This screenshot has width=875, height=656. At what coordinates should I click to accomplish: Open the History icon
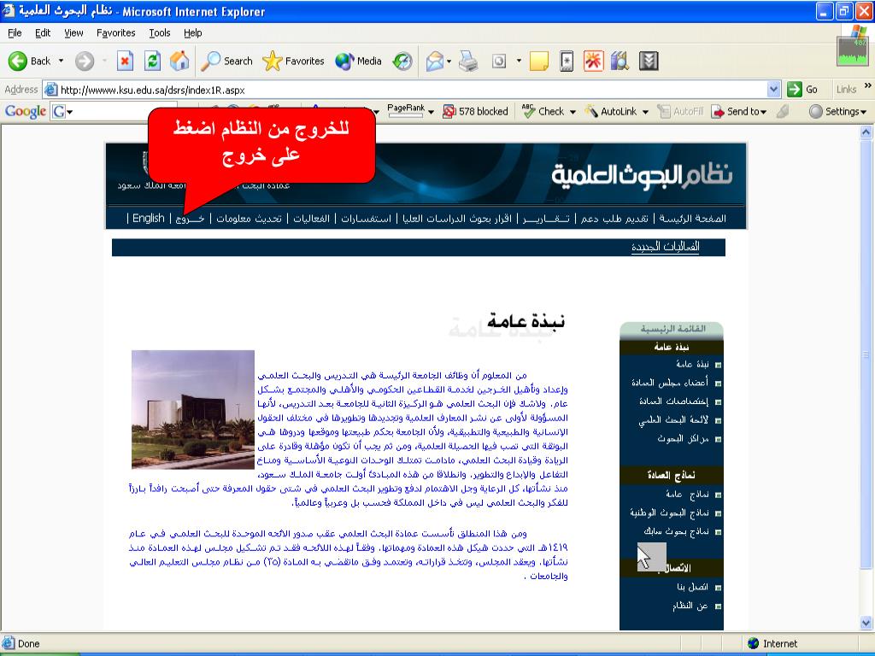(402, 61)
